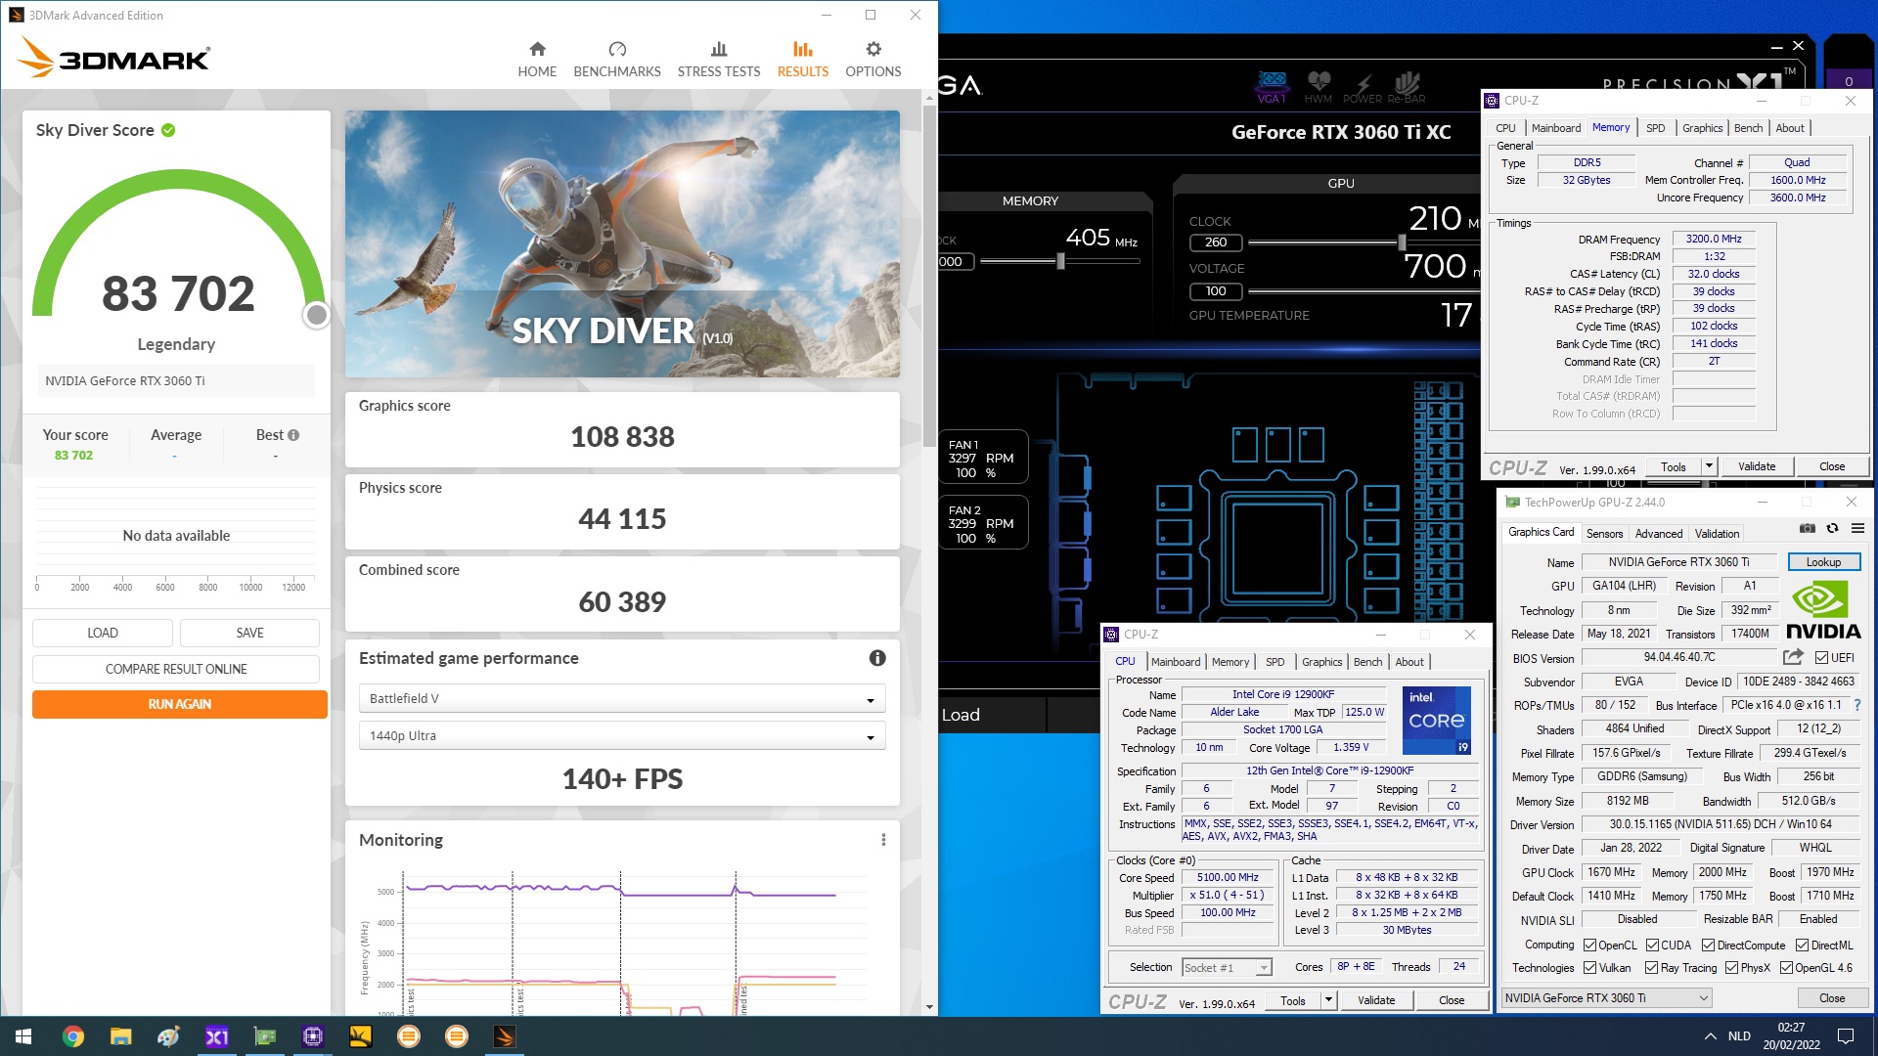Toggle the CUDA checkbox in GPU-Z
The image size is (1878, 1056).
click(x=1652, y=946)
